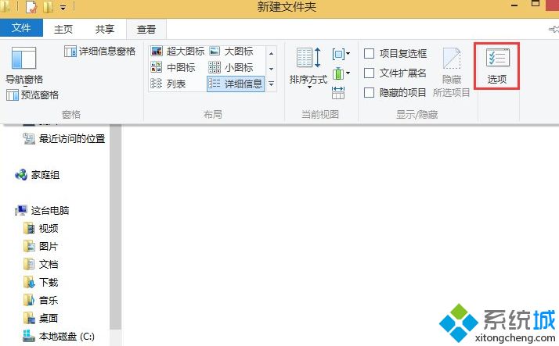This screenshot has width=559, height=346.
Task: Open the 下载 Downloads folder
Action: click(x=41, y=283)
